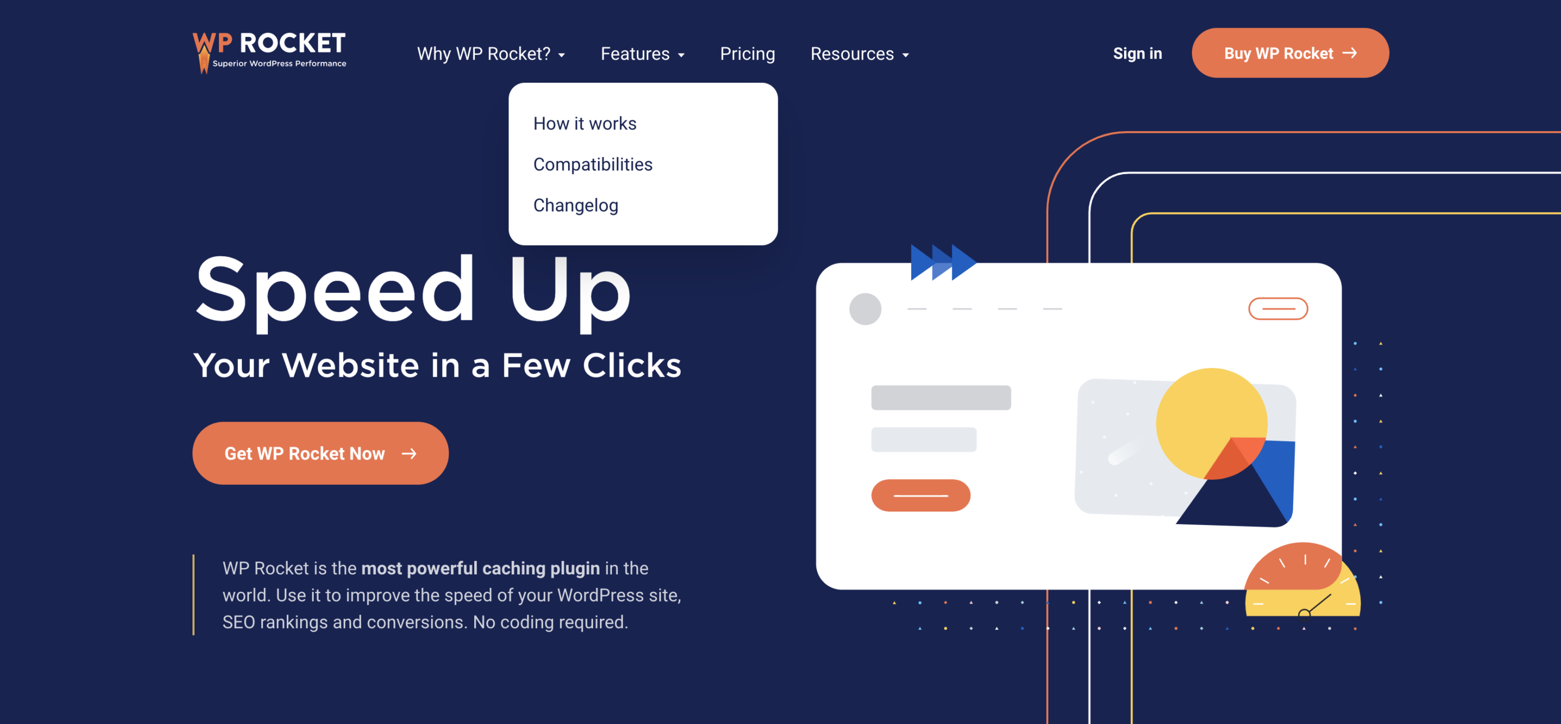Expand the Features dropdown menu
The width and height of the screenshot is (1561, 724).
tap(642, 54)
